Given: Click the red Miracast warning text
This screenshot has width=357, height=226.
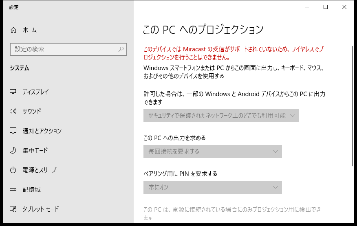Looking at the screenshot, I should click(x=234, y=53).
